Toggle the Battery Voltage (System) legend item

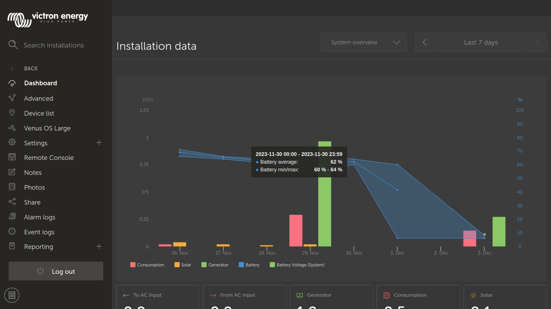tap(297, 265)
